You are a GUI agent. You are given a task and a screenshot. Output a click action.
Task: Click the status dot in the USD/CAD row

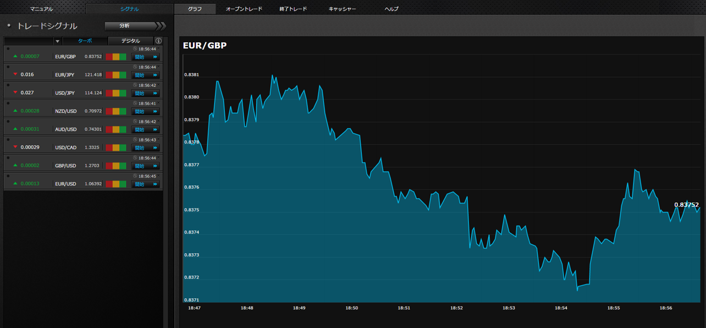[x=8, y=140]
